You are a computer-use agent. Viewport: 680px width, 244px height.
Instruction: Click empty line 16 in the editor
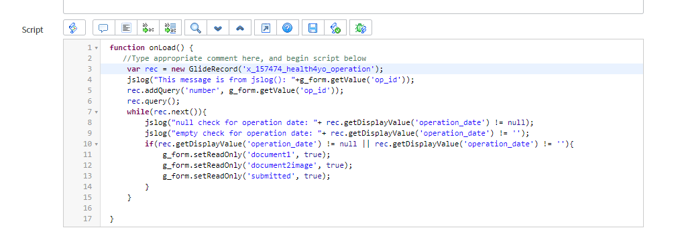pyautogui.click(x=372, y=208)
